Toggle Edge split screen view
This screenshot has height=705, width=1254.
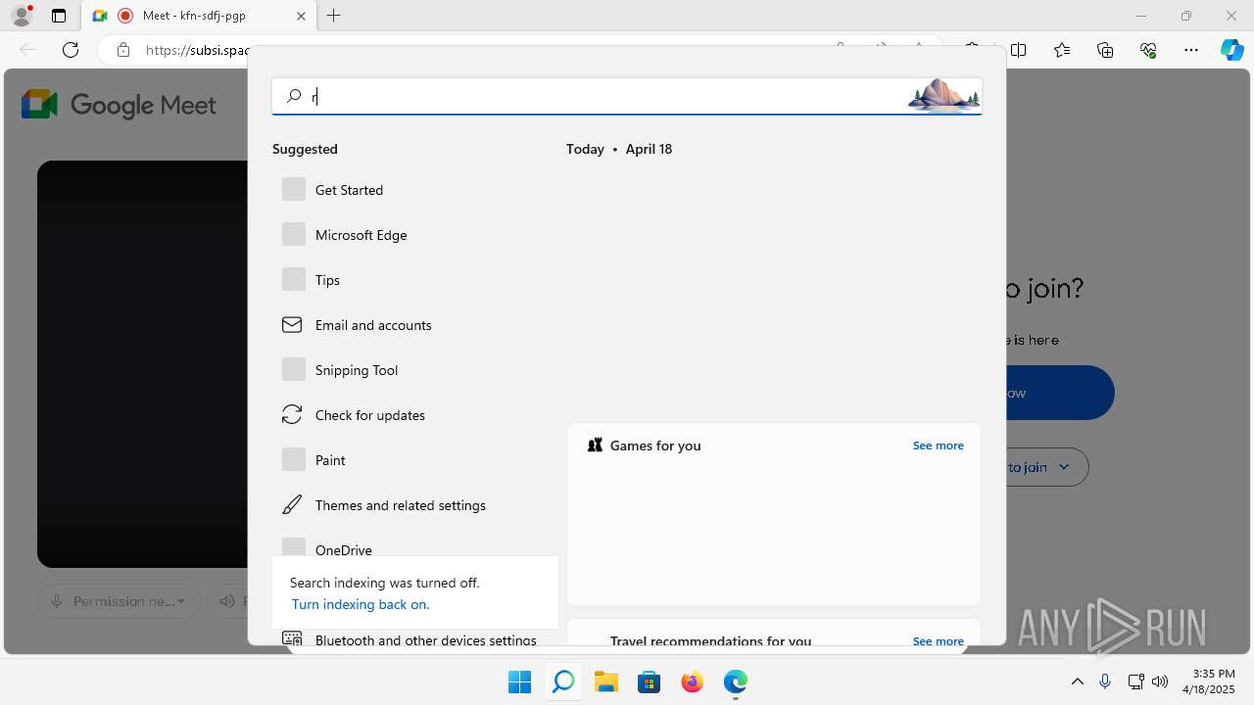(x=1019, y=50)
